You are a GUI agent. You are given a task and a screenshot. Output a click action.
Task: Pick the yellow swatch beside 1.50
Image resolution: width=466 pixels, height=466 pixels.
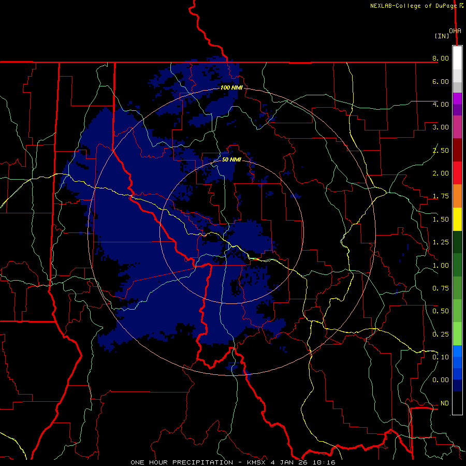coord(457,220)
